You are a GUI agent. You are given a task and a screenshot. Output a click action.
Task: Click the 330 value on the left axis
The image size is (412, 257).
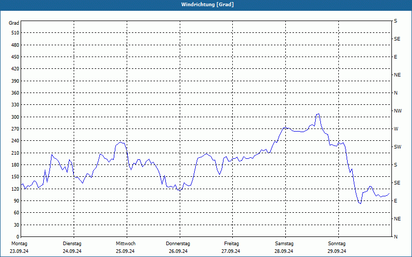point(15,105)
